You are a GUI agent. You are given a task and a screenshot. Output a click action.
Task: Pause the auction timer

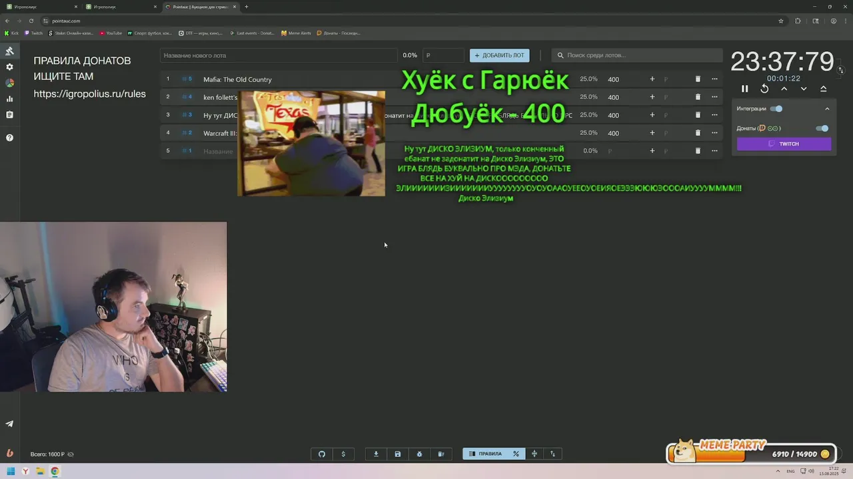pyautogui.click(x=745, y=89)
